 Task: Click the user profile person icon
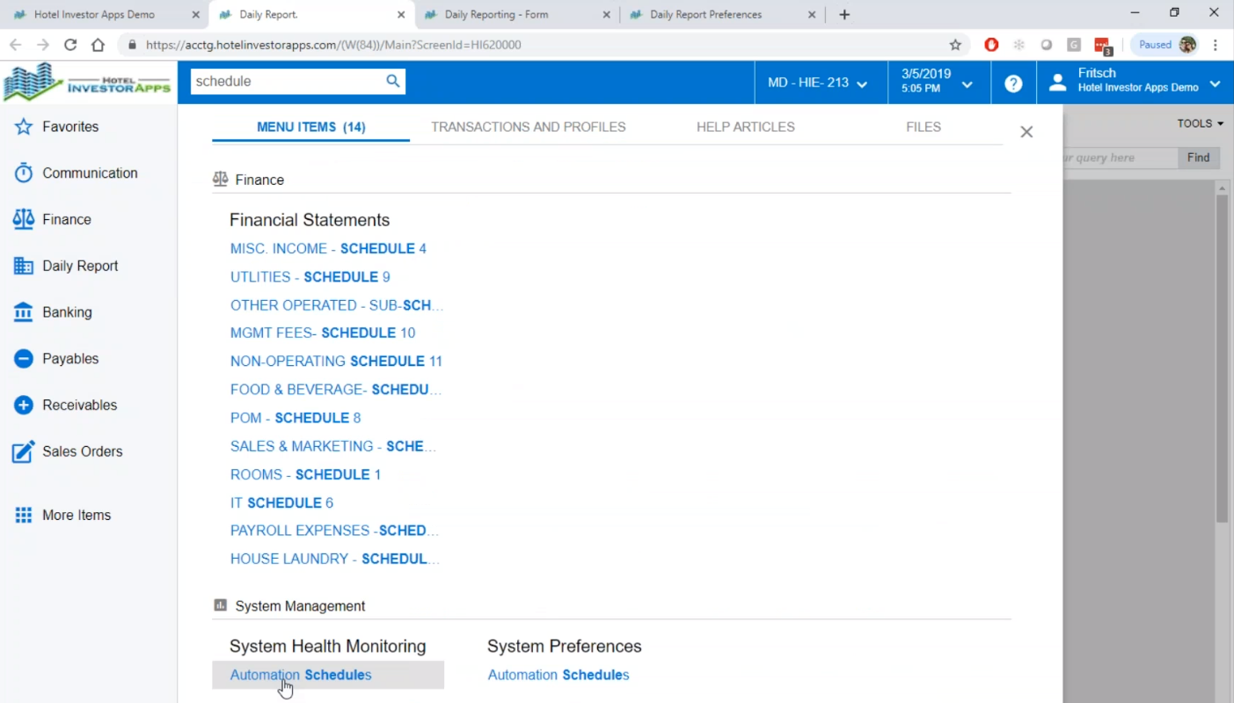coord(1058,83)
